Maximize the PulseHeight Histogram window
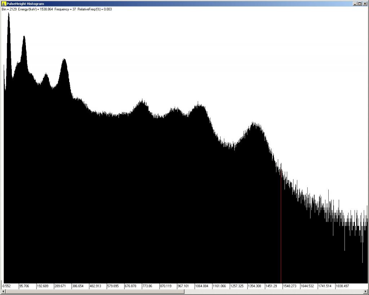 (x=360, y=4)
